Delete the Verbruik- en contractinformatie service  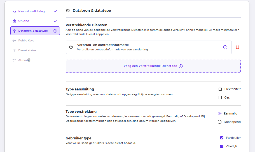point(237,47)
